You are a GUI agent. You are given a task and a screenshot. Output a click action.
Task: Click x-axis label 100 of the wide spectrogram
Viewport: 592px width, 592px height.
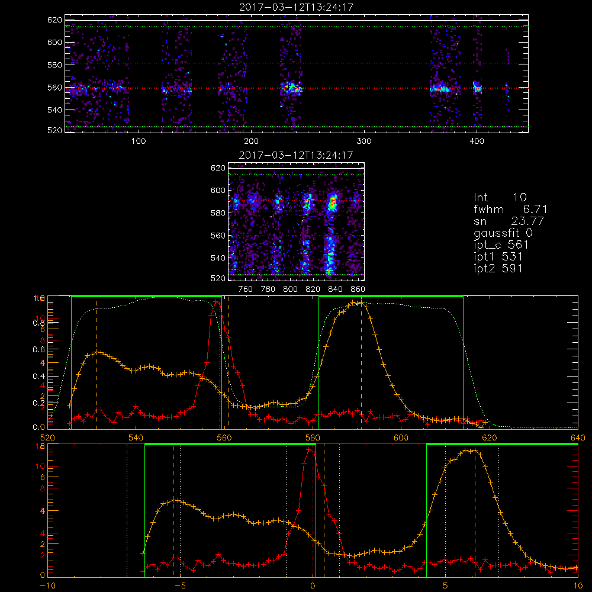(139, 141)
